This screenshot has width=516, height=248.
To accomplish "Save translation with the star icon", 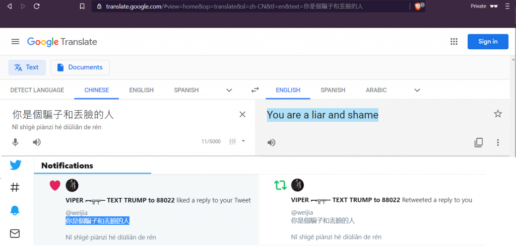I will (x=498, y=114).
